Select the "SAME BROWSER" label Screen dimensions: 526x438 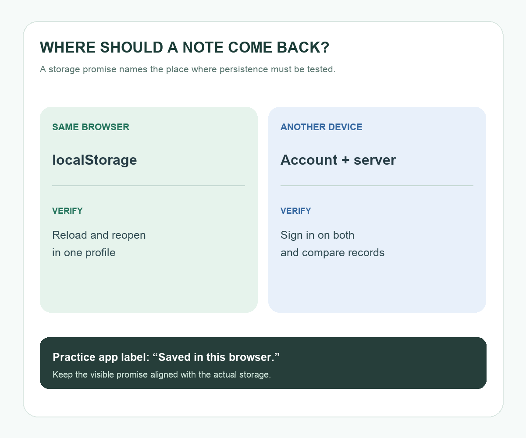(x=91, y=127)
